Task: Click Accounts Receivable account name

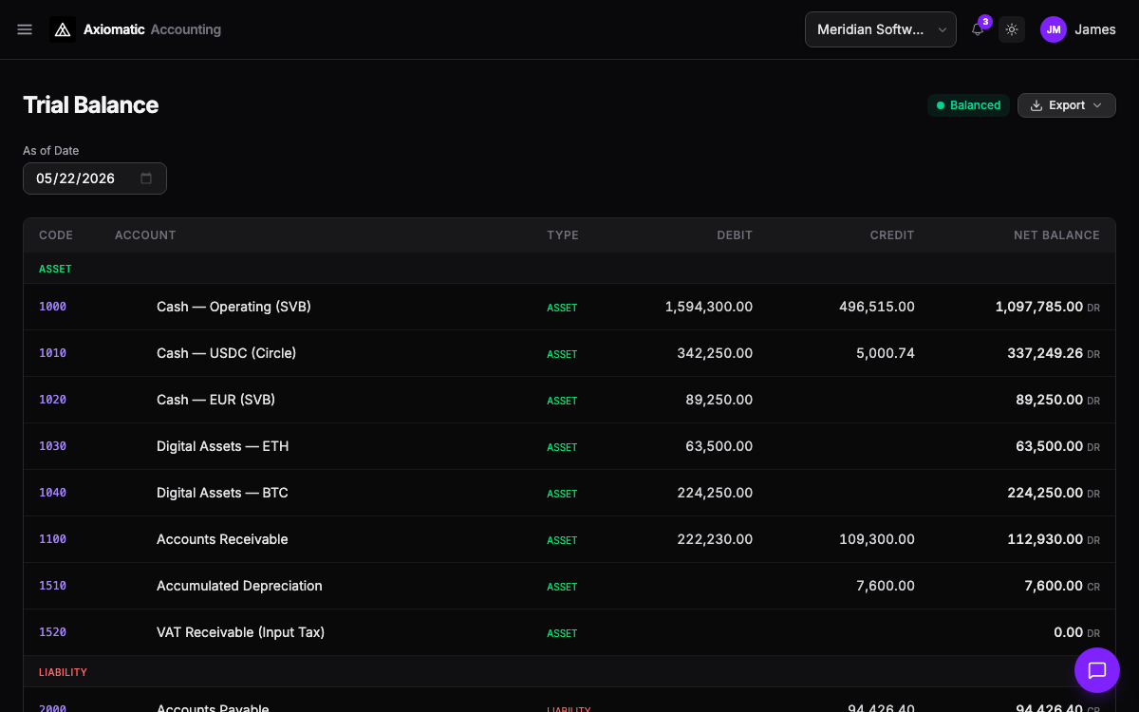Action: pyautogui.click(x=222, y=539)
